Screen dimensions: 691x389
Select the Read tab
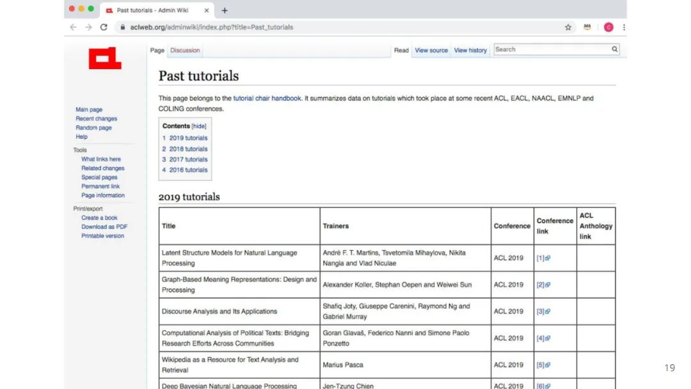point(401,50)
